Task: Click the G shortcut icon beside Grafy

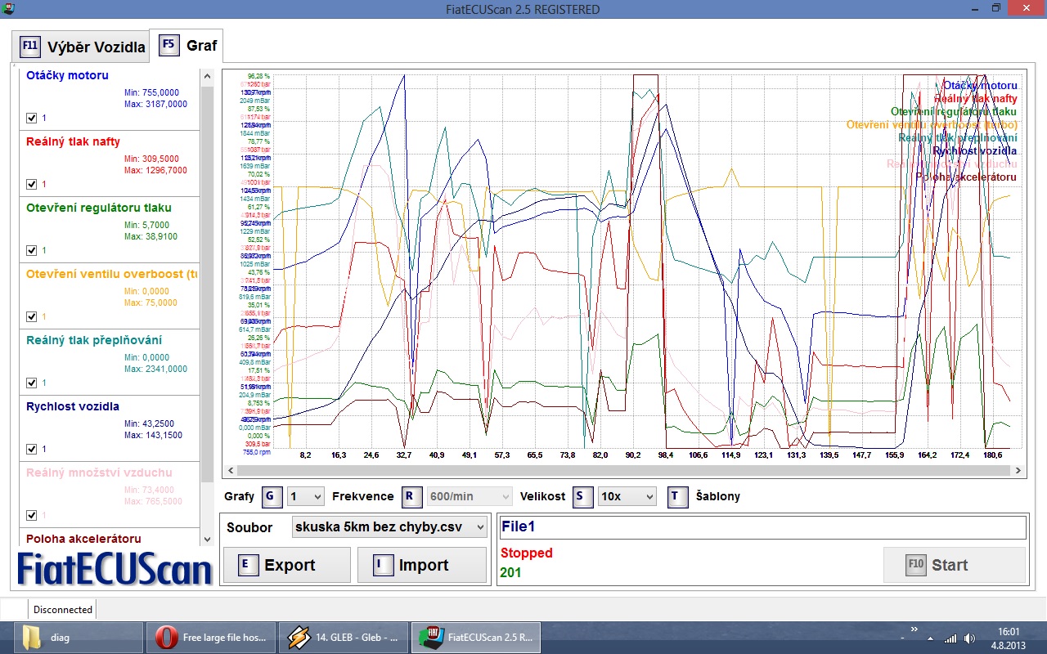Action: [272, 496]
